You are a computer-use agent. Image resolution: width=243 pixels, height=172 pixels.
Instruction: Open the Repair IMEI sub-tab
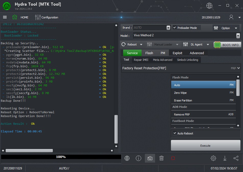point(141,60)
